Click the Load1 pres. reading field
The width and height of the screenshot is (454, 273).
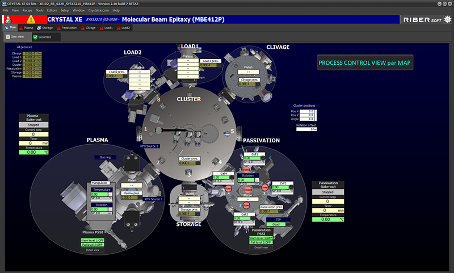(208, 65)
